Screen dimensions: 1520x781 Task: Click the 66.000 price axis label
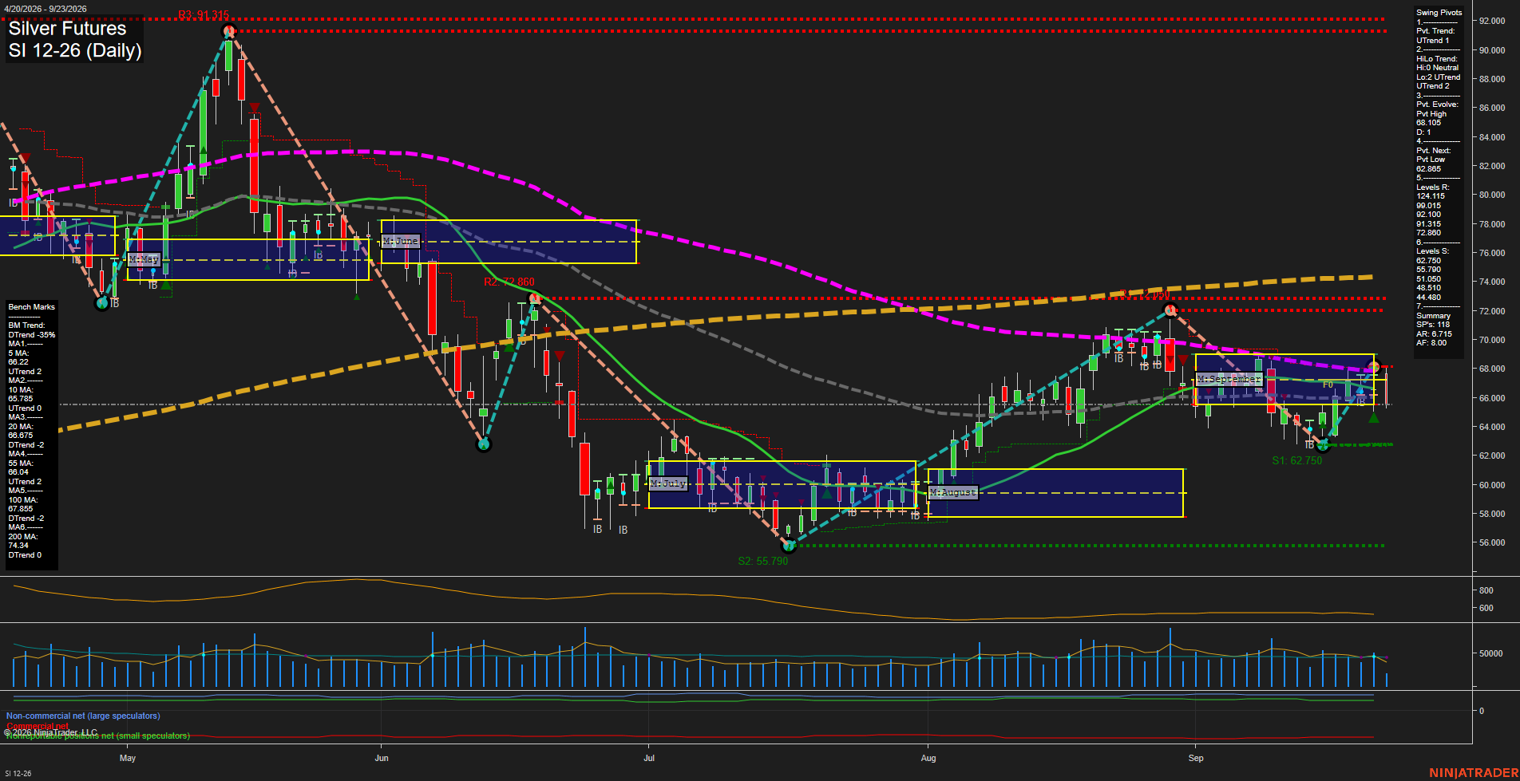point(1492,398)
